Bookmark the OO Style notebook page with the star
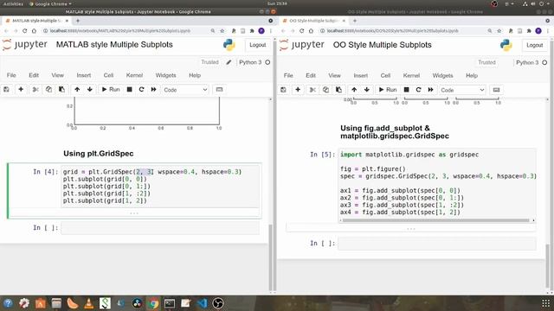The height and width of the screenshot is (311, 554). pos(499,31)
